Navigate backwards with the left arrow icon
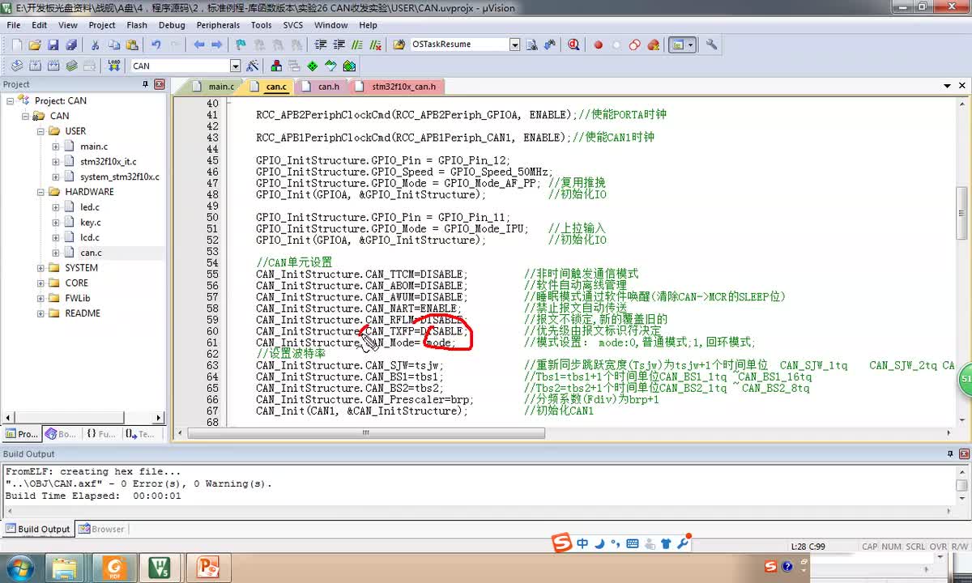 pos(199,45)
